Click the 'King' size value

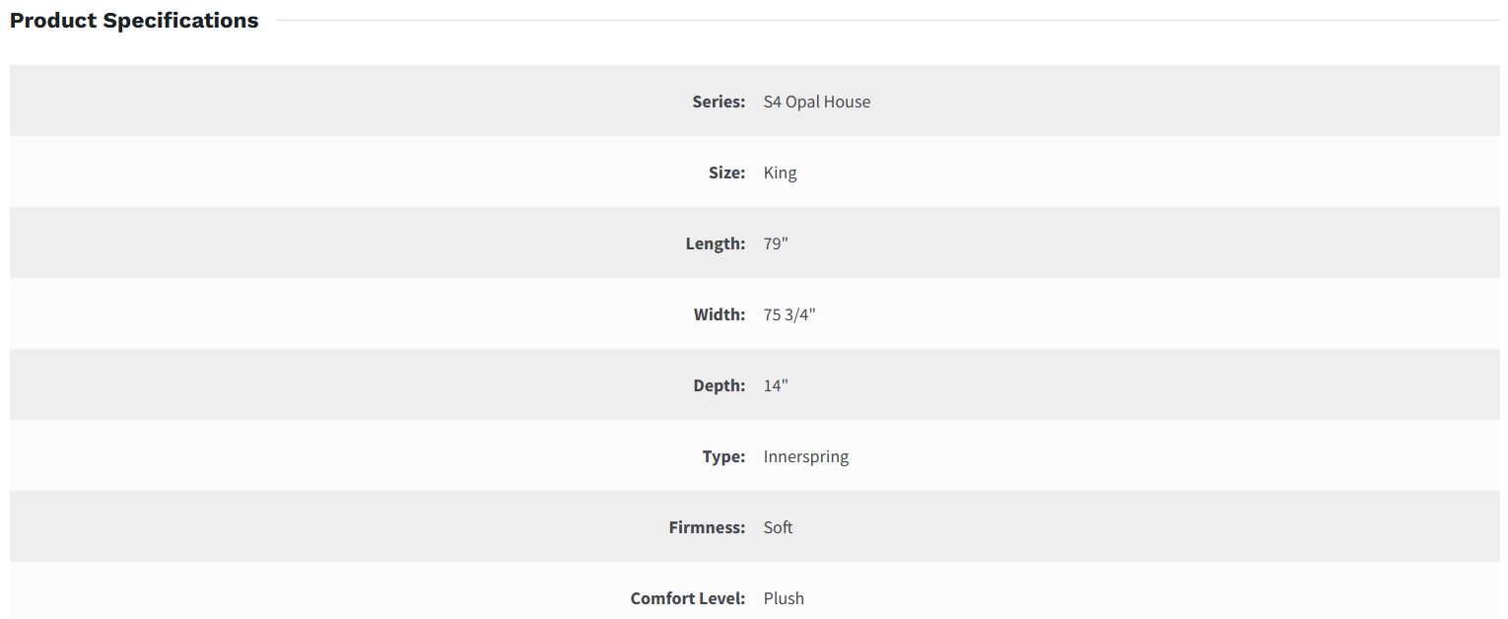[x=780, y=172]
